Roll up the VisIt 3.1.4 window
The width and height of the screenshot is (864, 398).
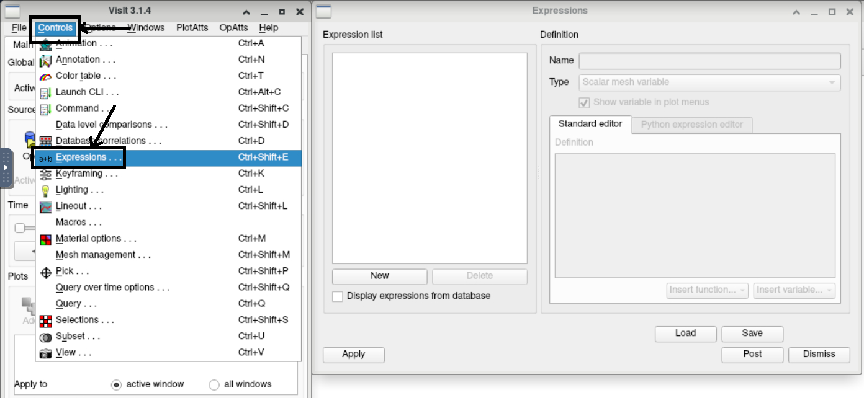247,12
